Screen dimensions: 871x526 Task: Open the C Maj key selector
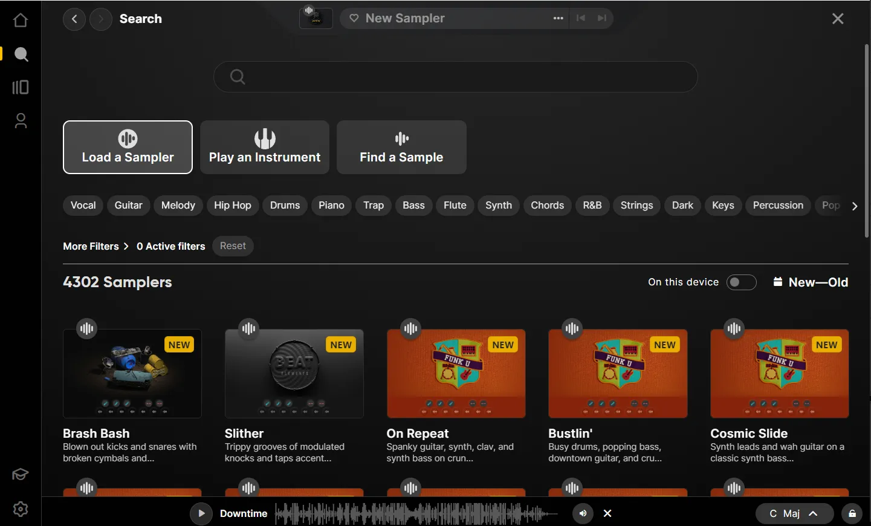click(x=794, y=513)
